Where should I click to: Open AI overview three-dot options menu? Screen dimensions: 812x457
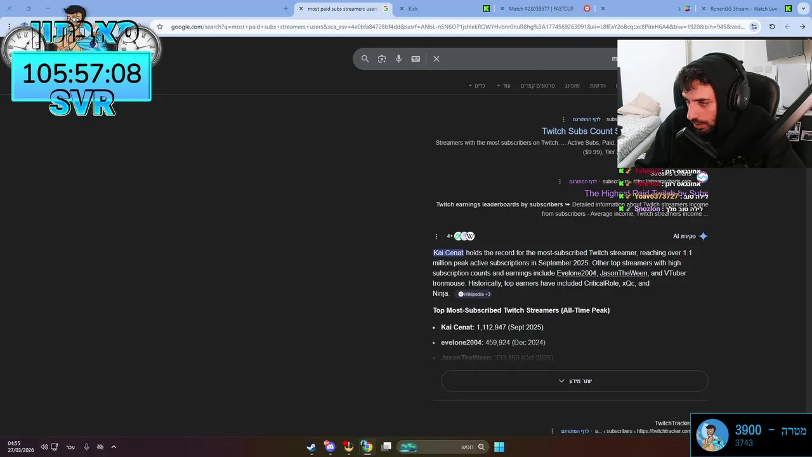click(436, 236)
